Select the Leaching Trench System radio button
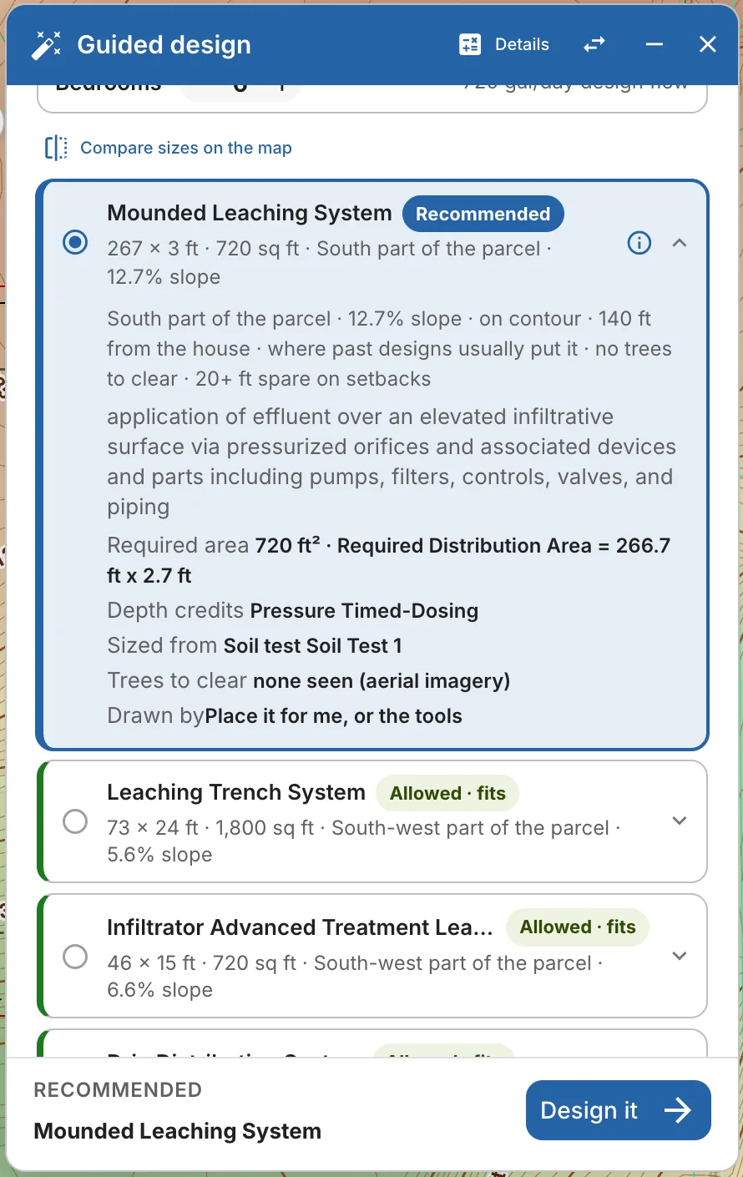 (75, 821)
